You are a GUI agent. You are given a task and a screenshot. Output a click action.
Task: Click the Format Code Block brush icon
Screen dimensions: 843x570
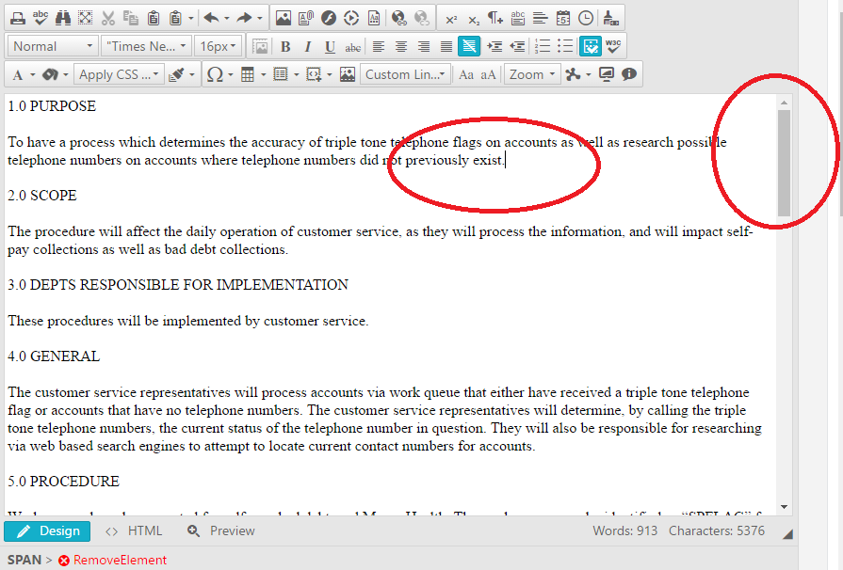(x=610, y=18)
